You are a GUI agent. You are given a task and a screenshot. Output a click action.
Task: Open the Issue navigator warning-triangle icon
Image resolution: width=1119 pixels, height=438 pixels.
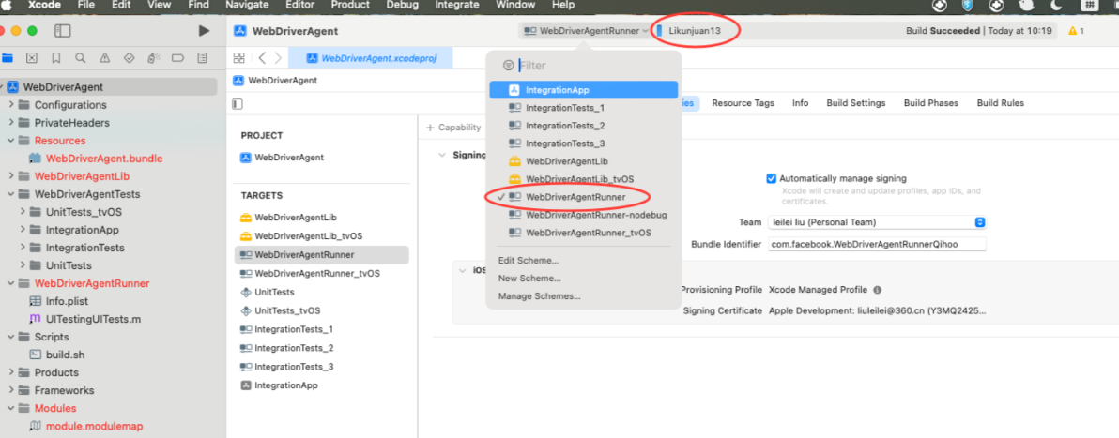tap(105, 58)
